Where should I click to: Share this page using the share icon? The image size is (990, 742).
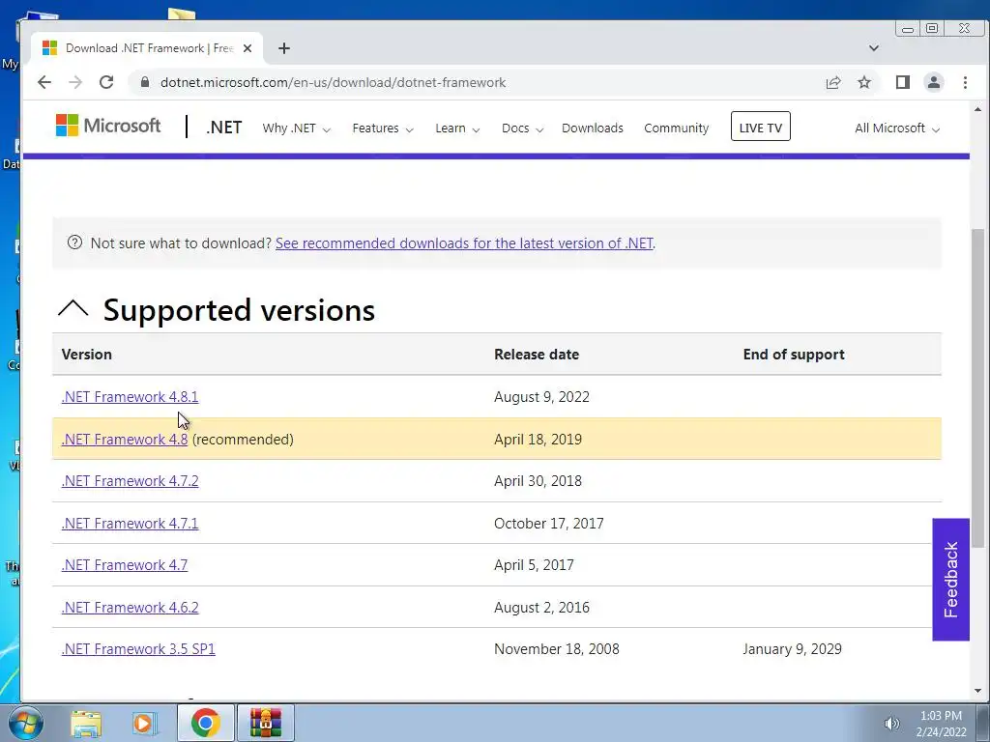point(832,83)
